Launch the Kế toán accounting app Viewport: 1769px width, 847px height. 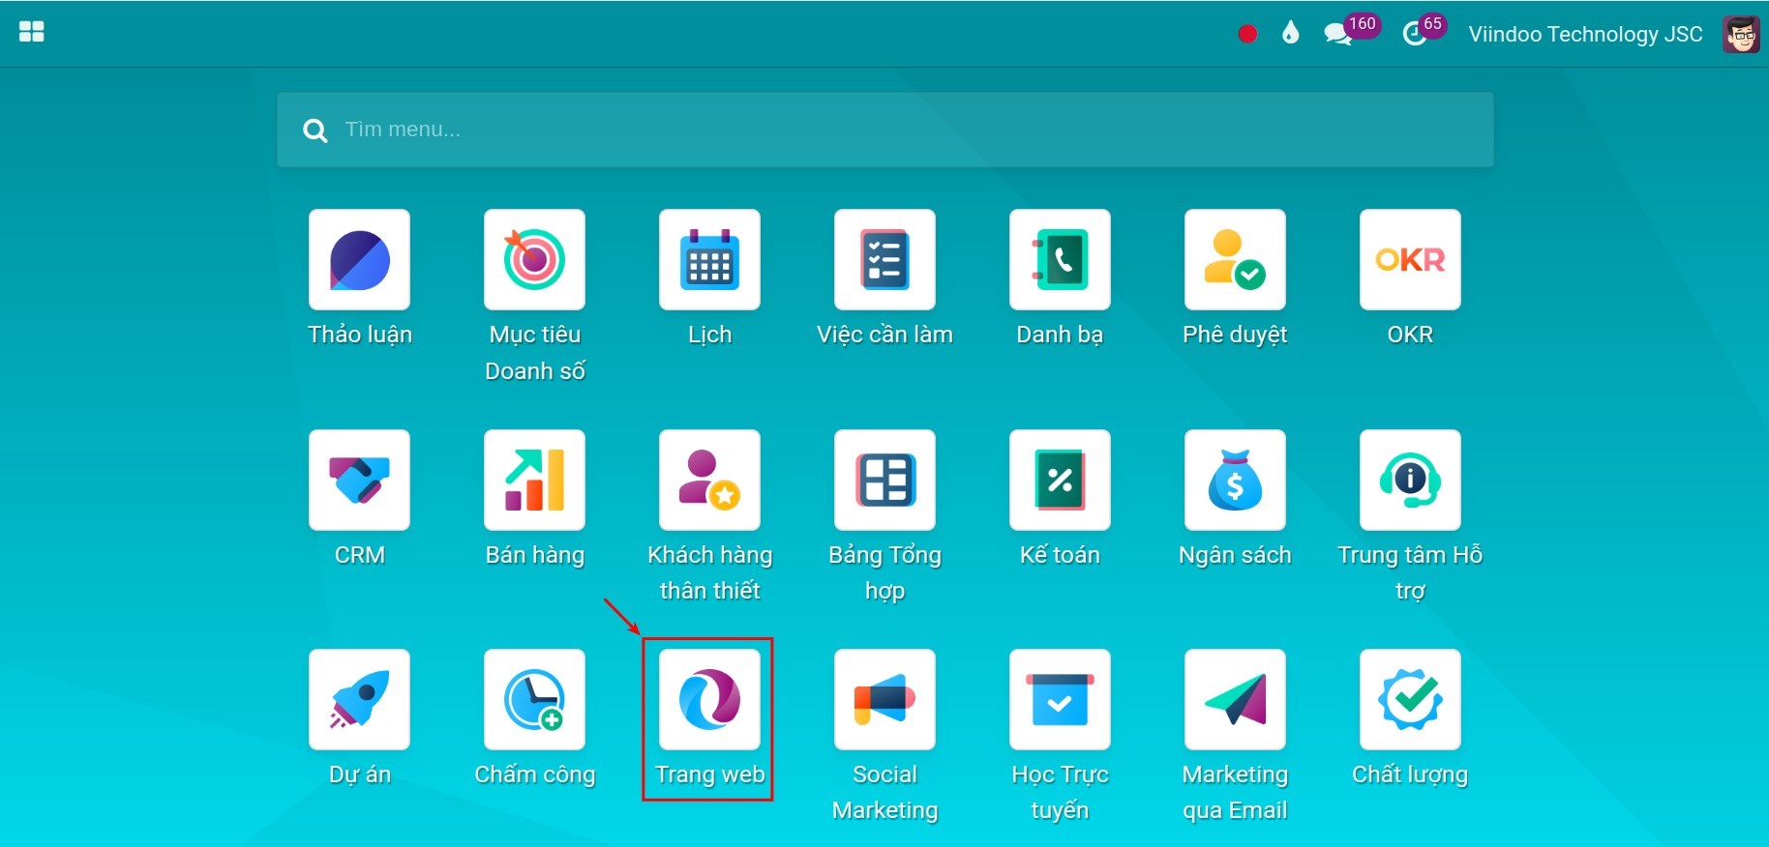tap(1060, 481)
